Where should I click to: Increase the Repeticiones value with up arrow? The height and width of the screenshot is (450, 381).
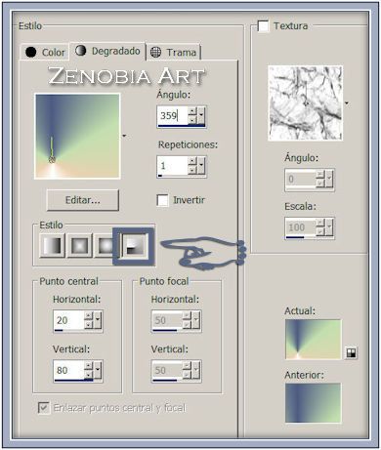tap(192, 161)
